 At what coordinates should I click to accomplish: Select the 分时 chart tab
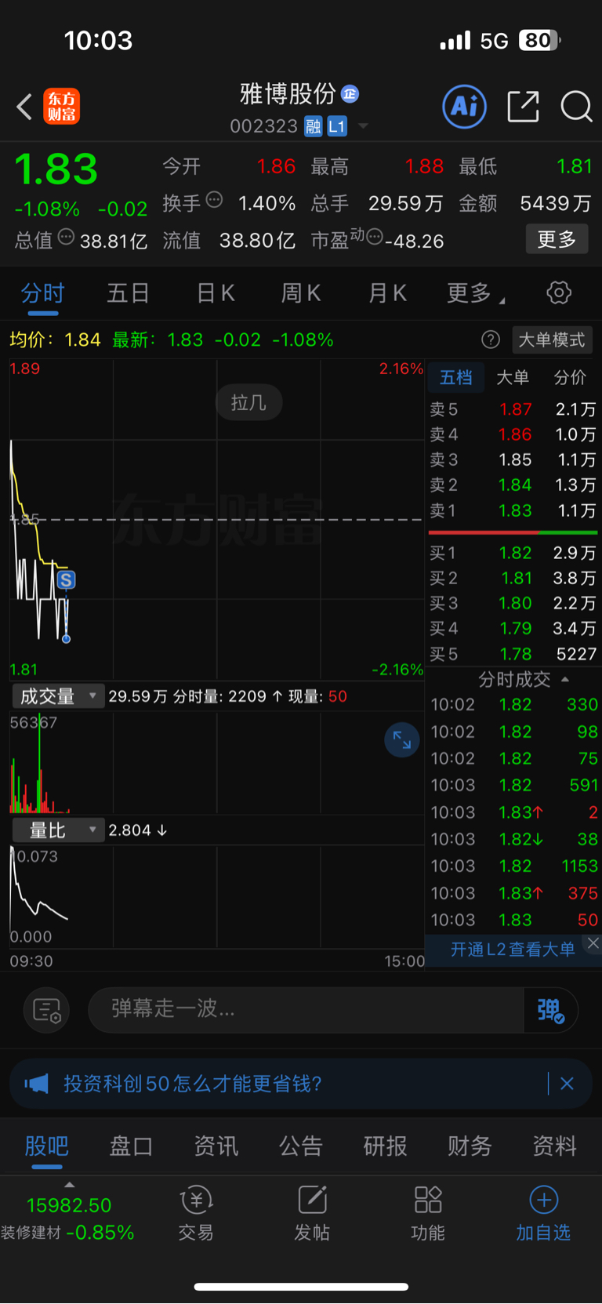[x=42, y=293]
